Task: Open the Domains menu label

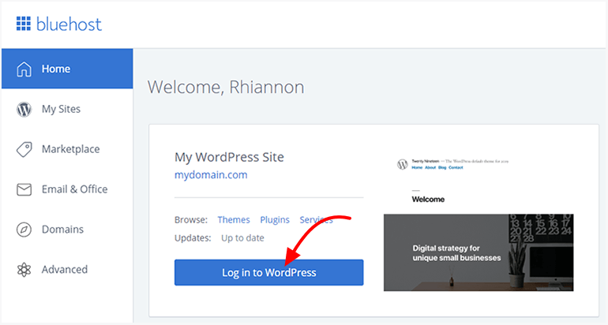Action: coord(63,230)
